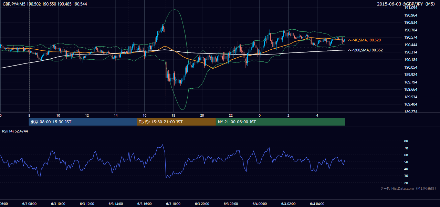The width and height of the screenshot is (440, 207).
Task: Click the 190.444 price axis label
Action: pyautogui.click(x=410, y=45)
